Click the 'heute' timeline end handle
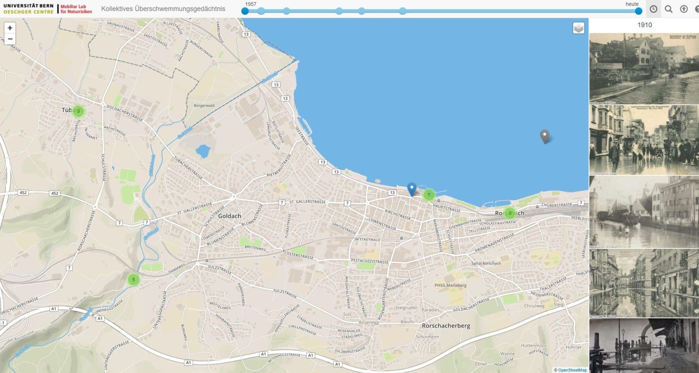Screen dimensions: 699x373 pyautogui.click(x=638, y=11)
